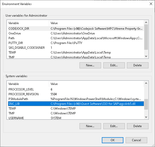Viewport: 155px width, 147px height.
Task: Select the OneDrive user variable row
Action: (76, 33)
